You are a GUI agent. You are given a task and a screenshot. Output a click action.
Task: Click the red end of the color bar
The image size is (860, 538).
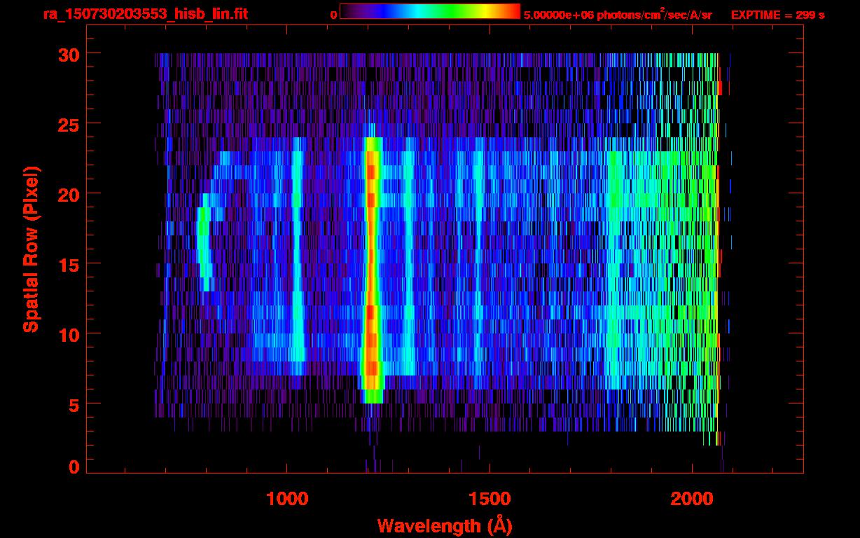coord(511,11)
